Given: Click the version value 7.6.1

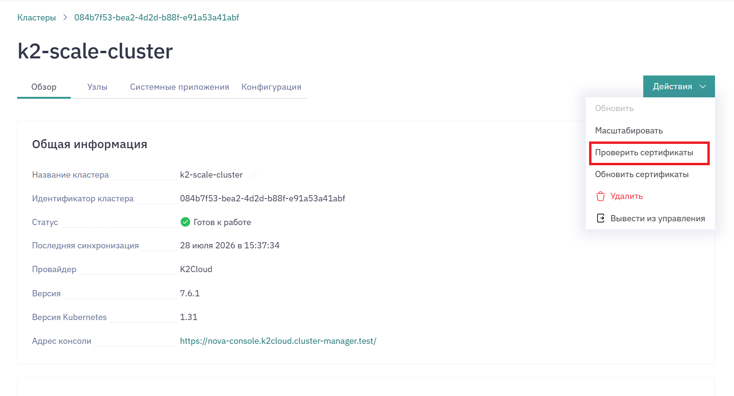Looking at the screenshot, I should [x=190, y=293].
